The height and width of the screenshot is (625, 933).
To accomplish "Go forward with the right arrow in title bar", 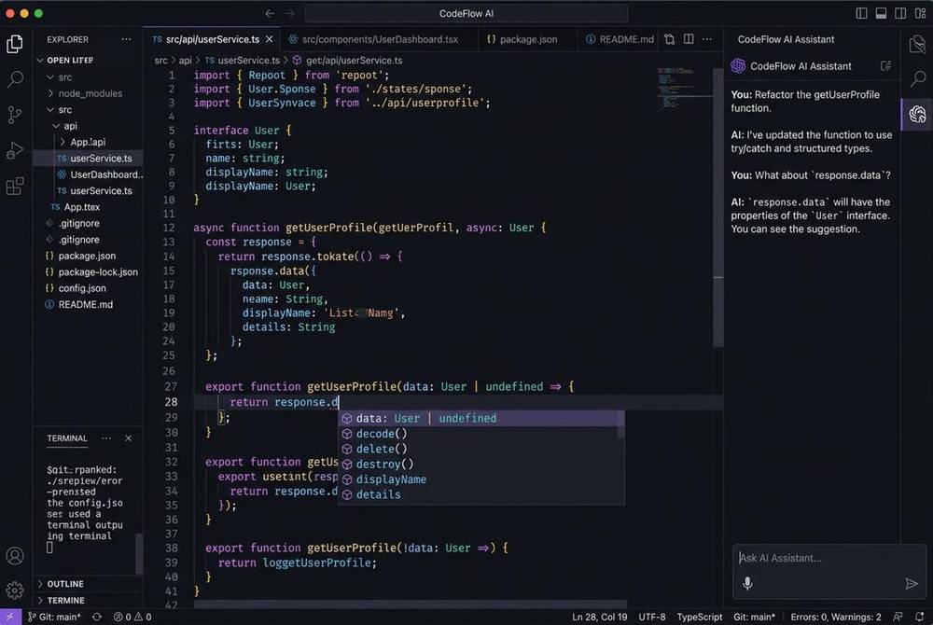I will coord(290,13).
